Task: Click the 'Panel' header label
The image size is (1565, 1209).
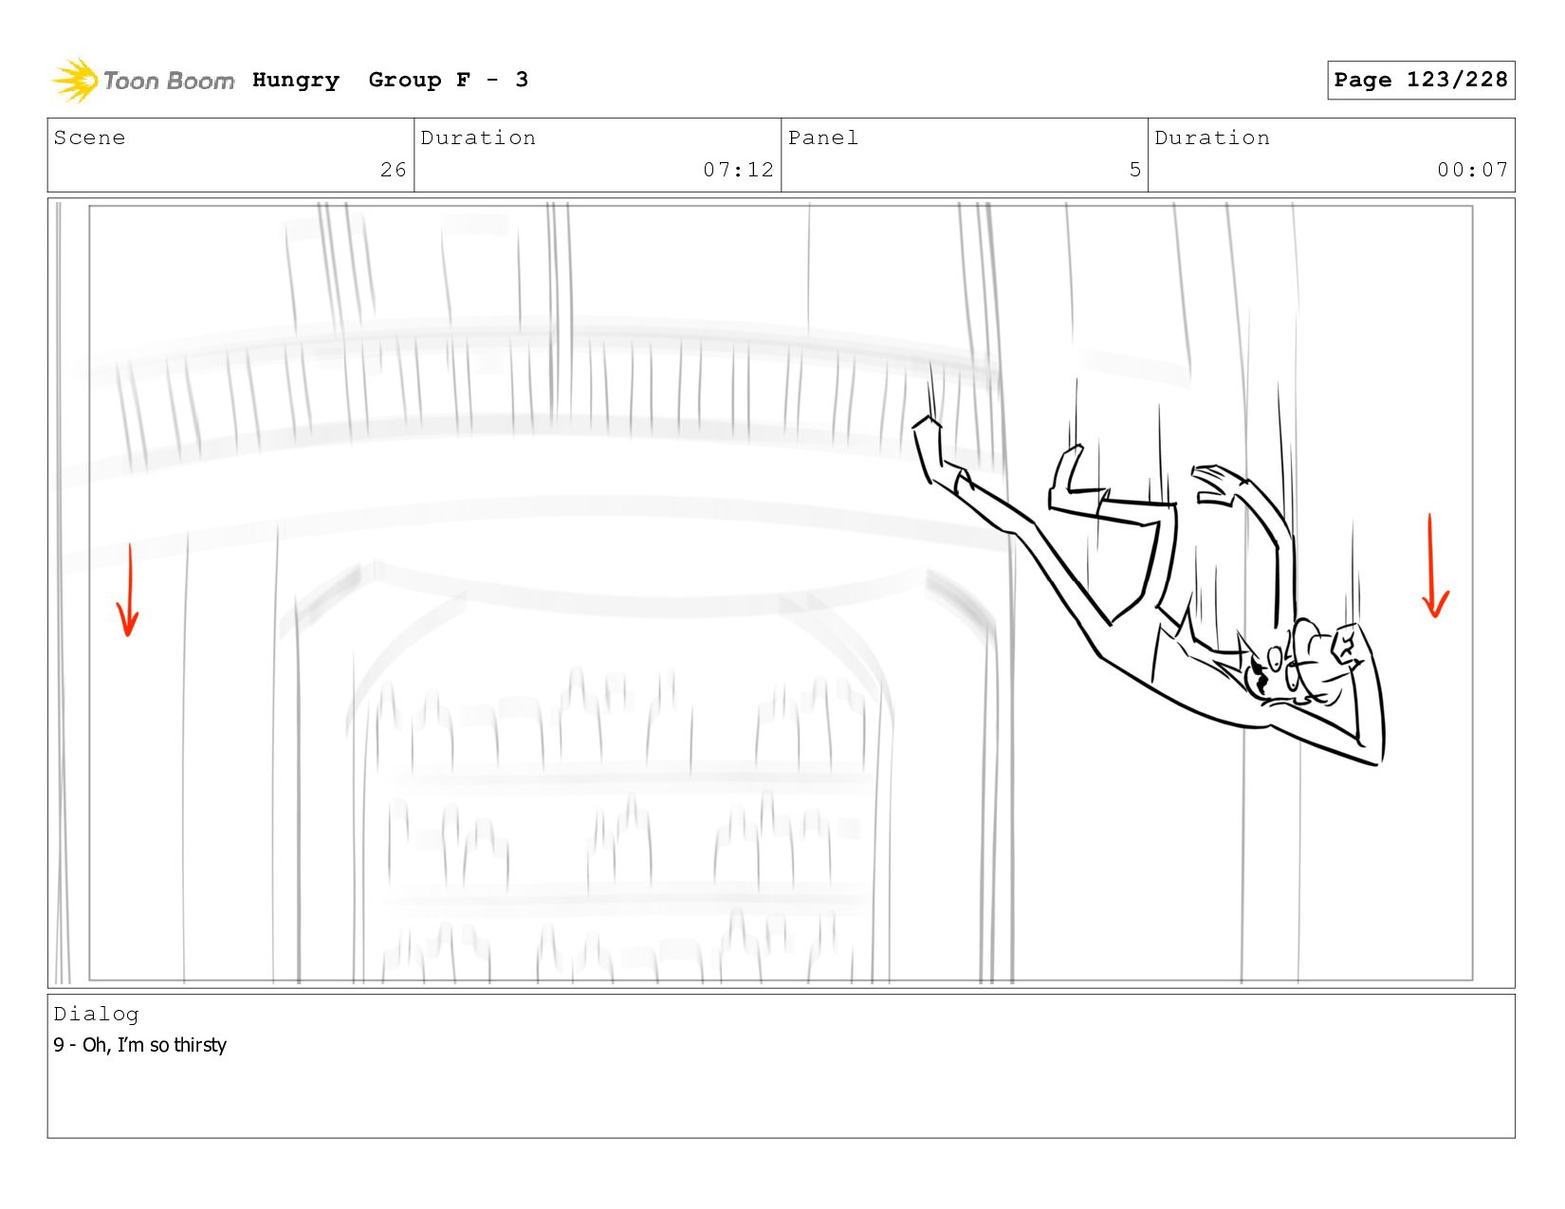Action: (822, 138)
